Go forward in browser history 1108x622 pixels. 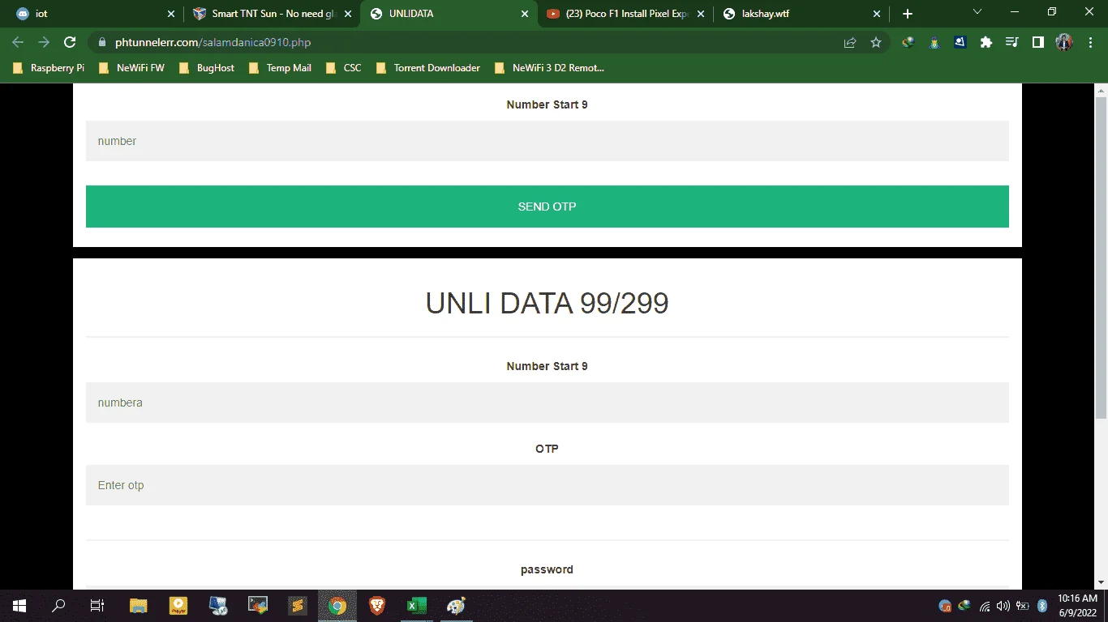(x=44, y=43)
